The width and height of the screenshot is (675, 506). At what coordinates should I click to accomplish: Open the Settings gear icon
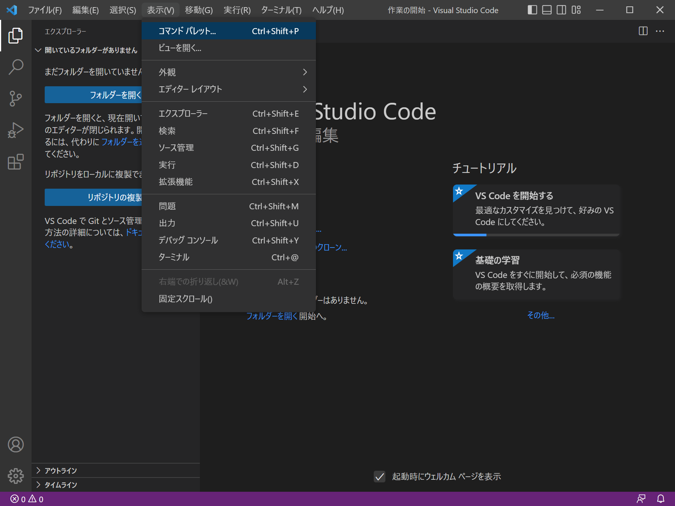15,476
